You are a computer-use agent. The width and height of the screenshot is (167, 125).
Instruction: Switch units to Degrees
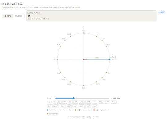(x=19, y=16)
